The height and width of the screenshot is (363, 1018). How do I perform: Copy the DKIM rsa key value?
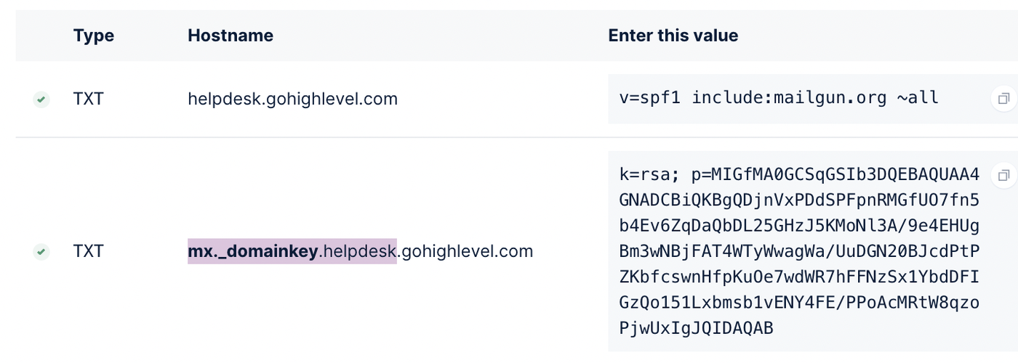tap(1004, 175)
